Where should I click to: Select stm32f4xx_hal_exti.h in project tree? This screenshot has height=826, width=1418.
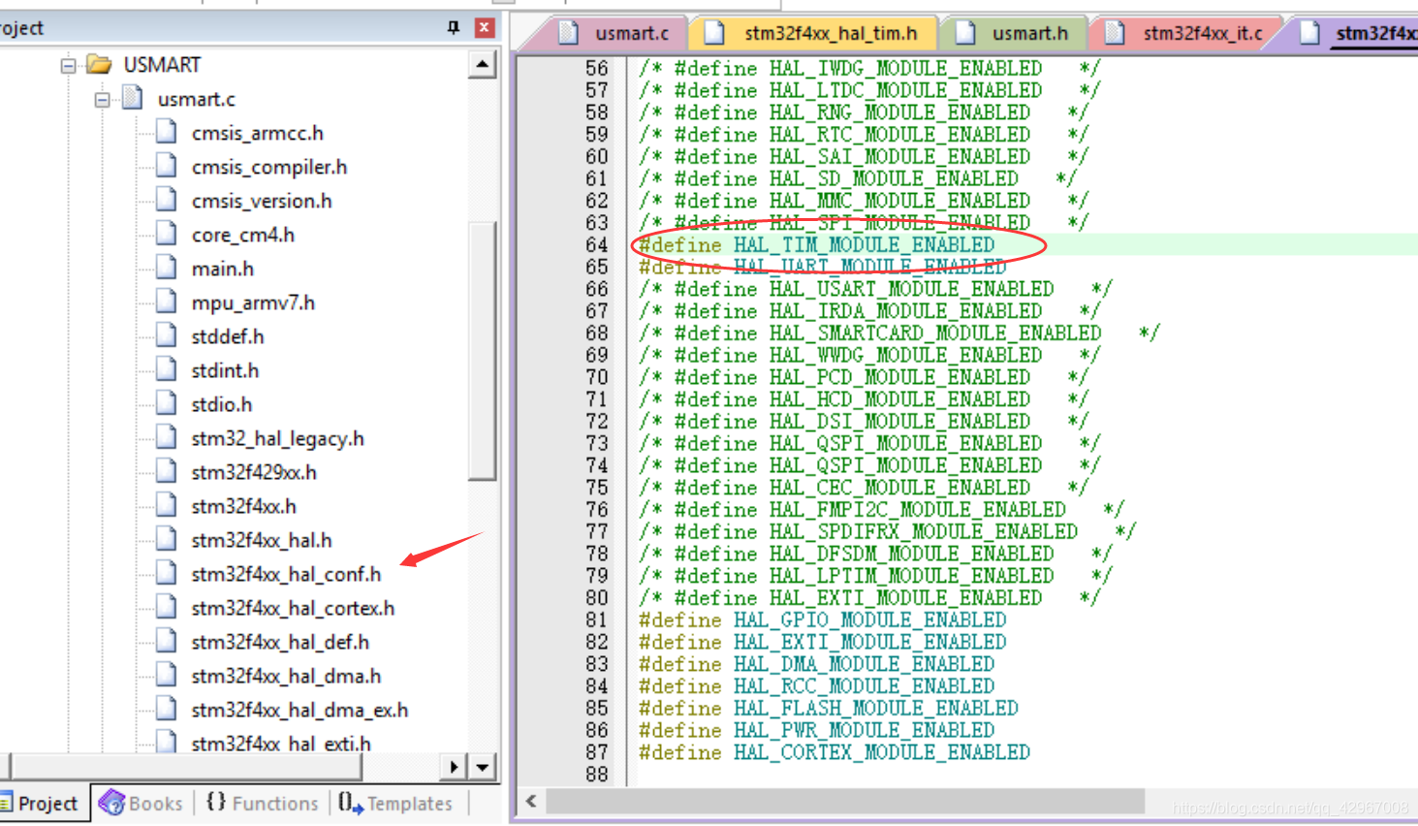pyautogui.click(x=281, y=744)
